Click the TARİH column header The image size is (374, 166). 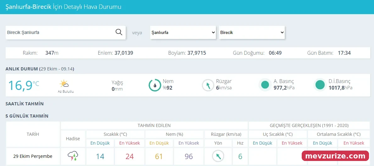(33, 134)
